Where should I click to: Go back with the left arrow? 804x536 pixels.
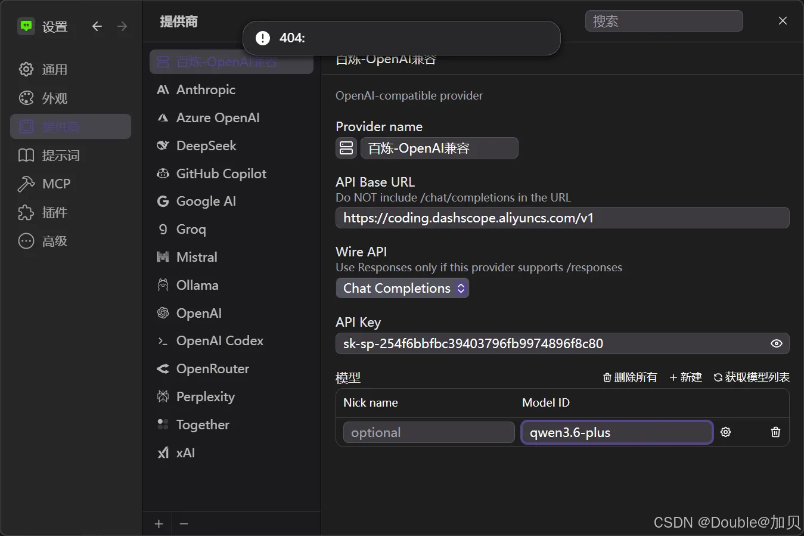click(x=97, y=26)
